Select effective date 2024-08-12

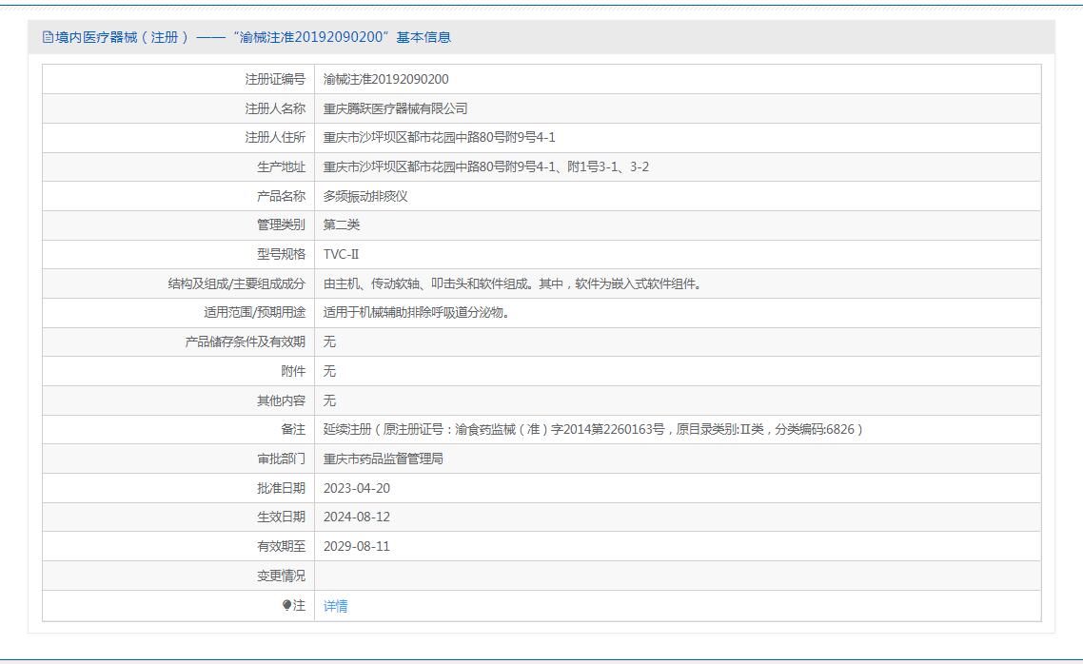356,517
